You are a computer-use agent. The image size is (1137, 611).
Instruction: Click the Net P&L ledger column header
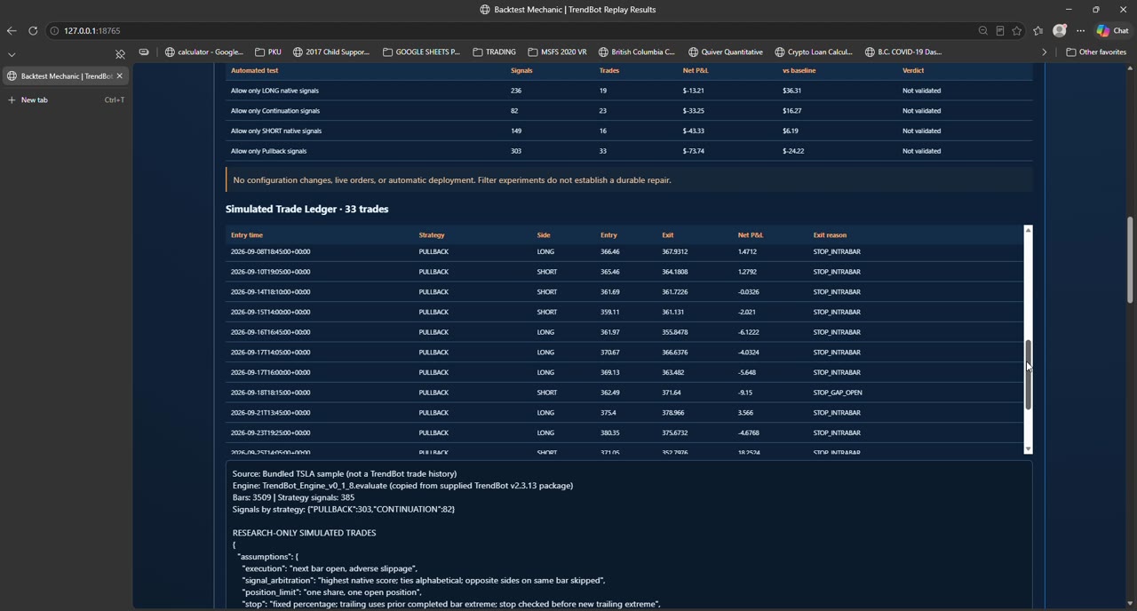[x=751, y=235]
